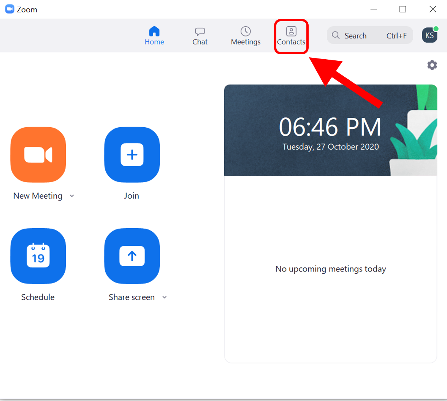Viewport: 447px width, 401px height.
Task: Minimize the Zoom window
Action: tap(373, 9)
